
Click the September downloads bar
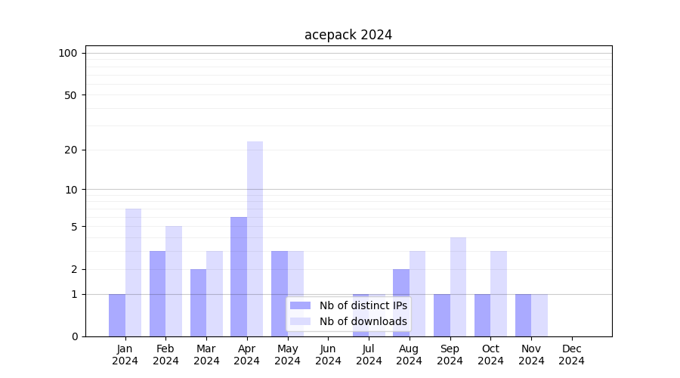click(x=458, y=287)
